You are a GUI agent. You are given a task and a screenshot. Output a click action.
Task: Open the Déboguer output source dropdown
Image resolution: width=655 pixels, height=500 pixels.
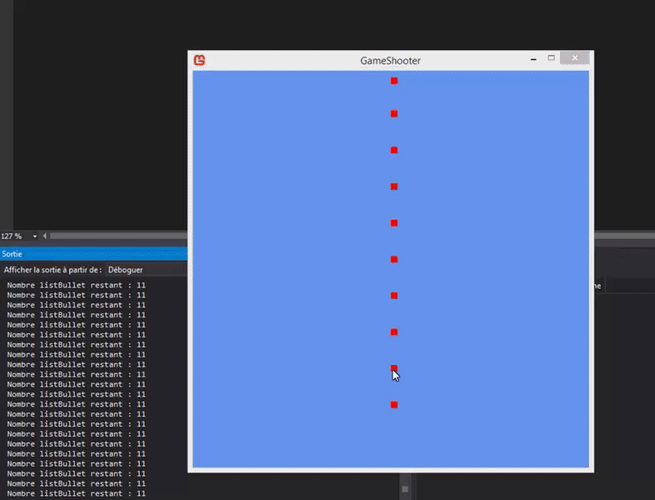pyautogui.click(x=147, y=270)
